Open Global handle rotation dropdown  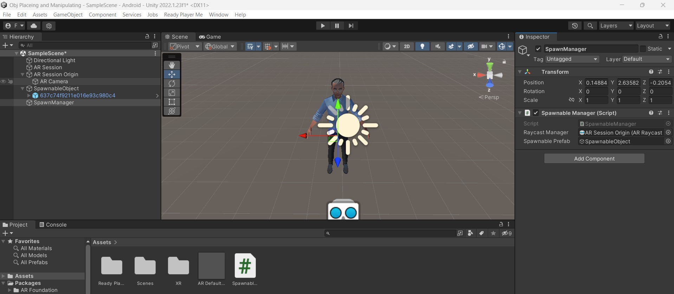click(220, 46)
